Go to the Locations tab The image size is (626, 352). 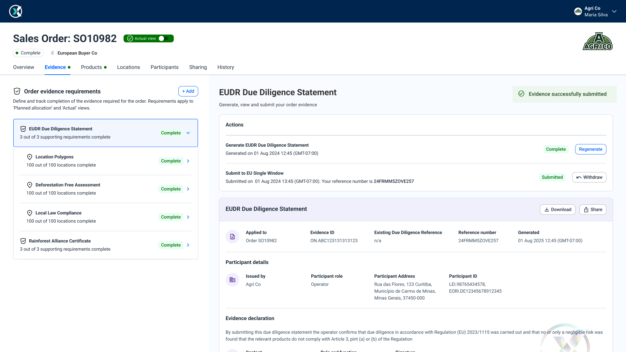point(128,67)
